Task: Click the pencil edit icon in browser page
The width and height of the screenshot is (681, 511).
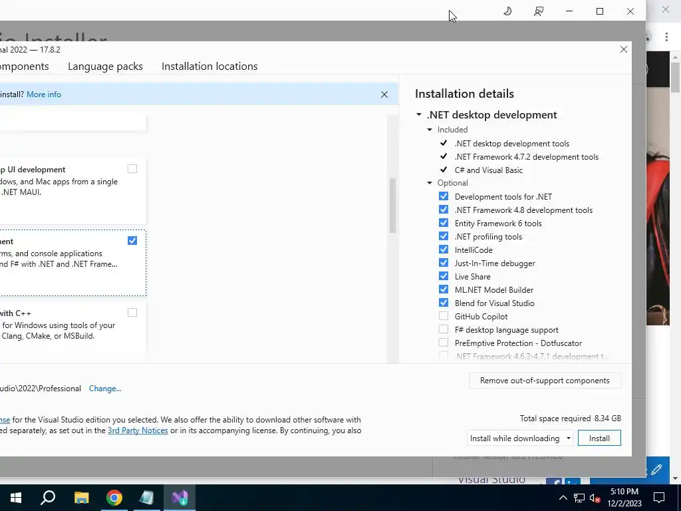Action: click(x=656, y=470)
